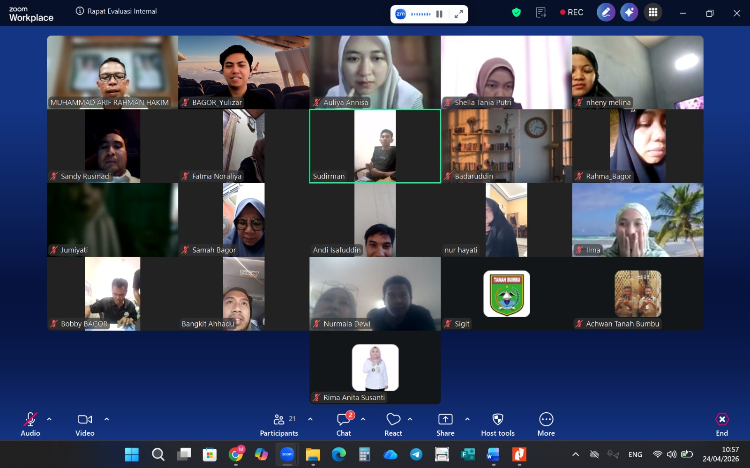Show hidden system tray icons

click(x=576, y=454)
